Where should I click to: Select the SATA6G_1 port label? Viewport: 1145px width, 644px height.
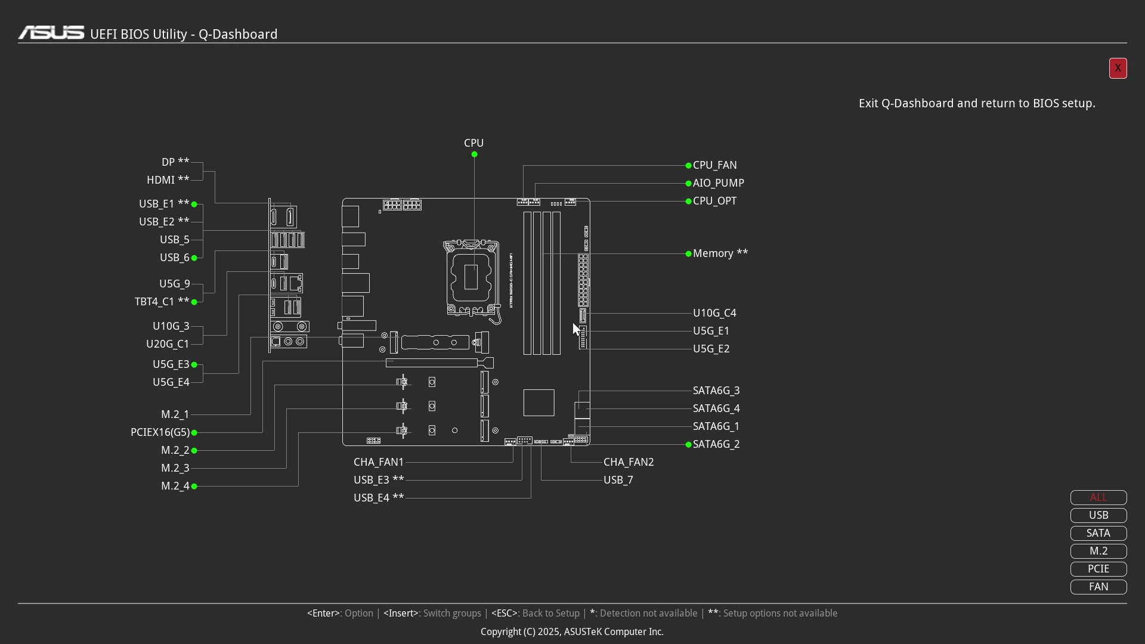coord(716,426)
